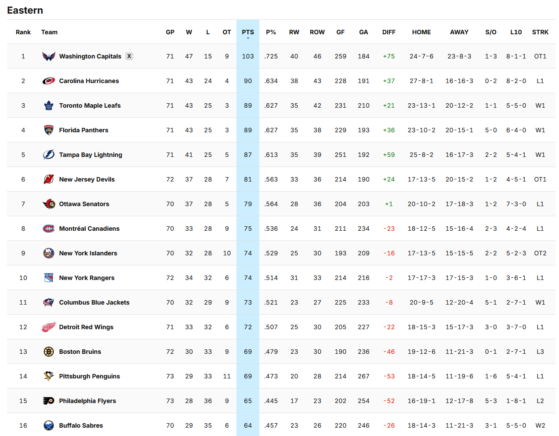The height and width of the screenshot is (436, 559).
Task: Sort table by DIFF column header
Action: pyautogui.click(x=389, y=32)
